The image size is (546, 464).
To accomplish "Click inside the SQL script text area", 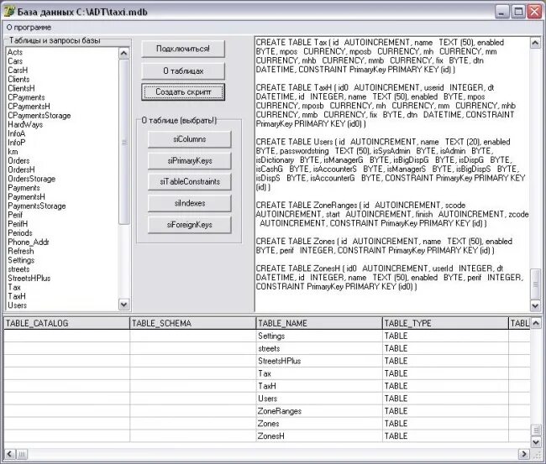I will [392, 174].
